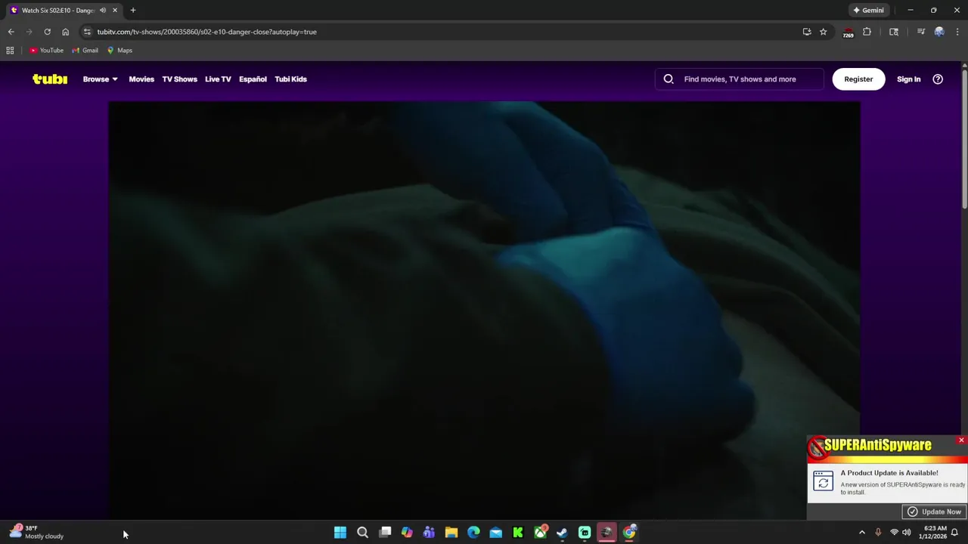Close the Watch Six S02:E10 tab

(x=115, y=11)
